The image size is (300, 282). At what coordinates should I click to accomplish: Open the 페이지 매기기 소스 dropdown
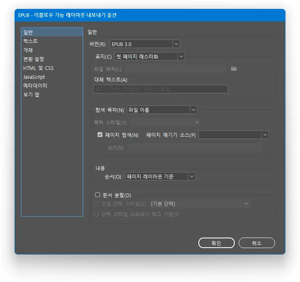(x=233, y=135)
